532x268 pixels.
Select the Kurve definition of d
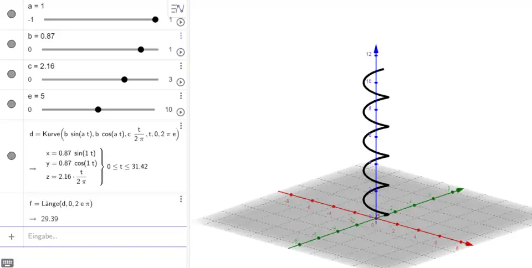tap(104, 135)
